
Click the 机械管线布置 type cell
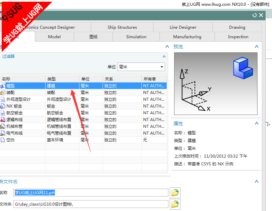(x=59, y=126)
